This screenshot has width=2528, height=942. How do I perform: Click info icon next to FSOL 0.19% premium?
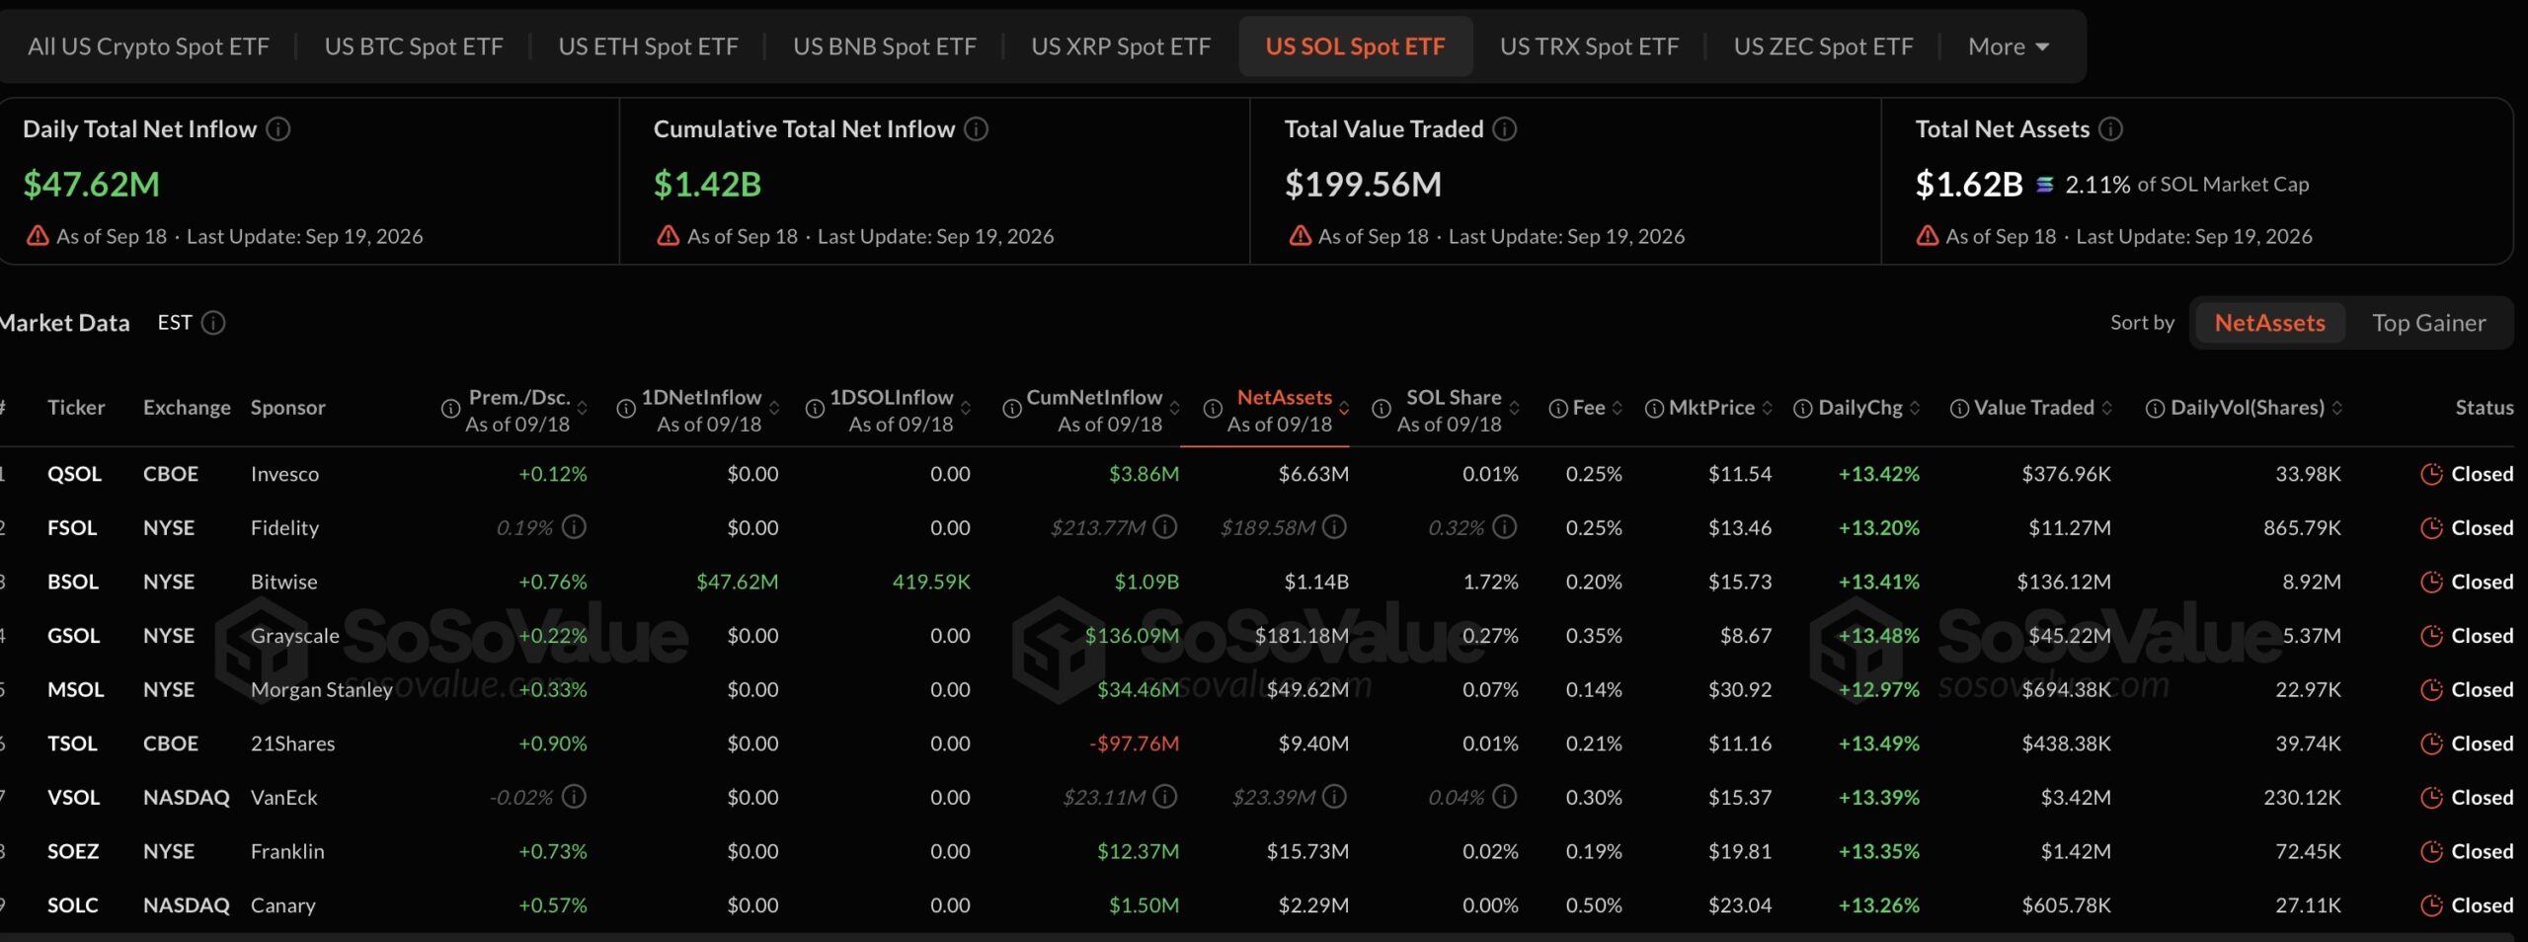click(574, 527)
